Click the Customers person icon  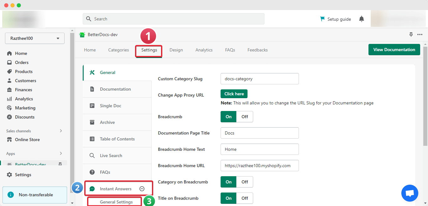tap(9, 81)
